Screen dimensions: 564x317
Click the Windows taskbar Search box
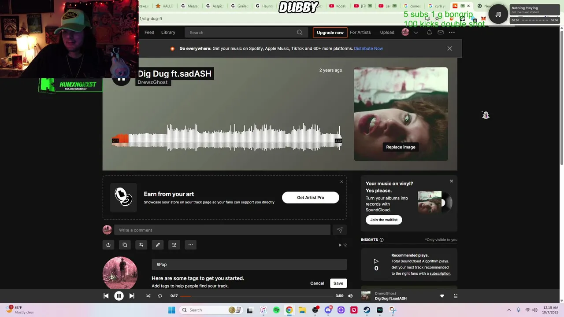point(211,310)
